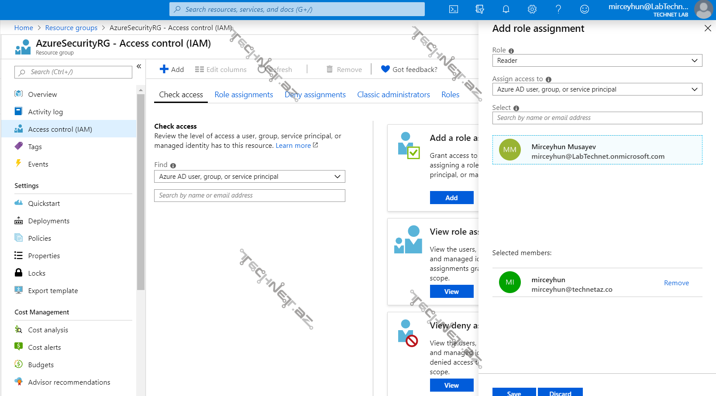
Task: Open portal settings gear icon
Action: pos(532,9)
